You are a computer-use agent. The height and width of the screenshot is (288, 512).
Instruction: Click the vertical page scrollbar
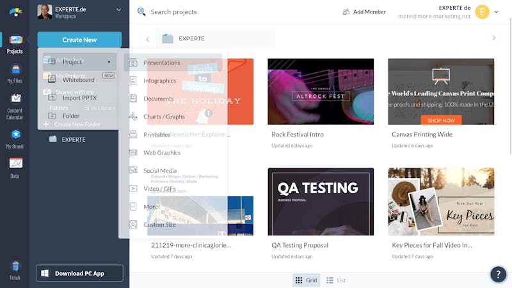(510, 85)
